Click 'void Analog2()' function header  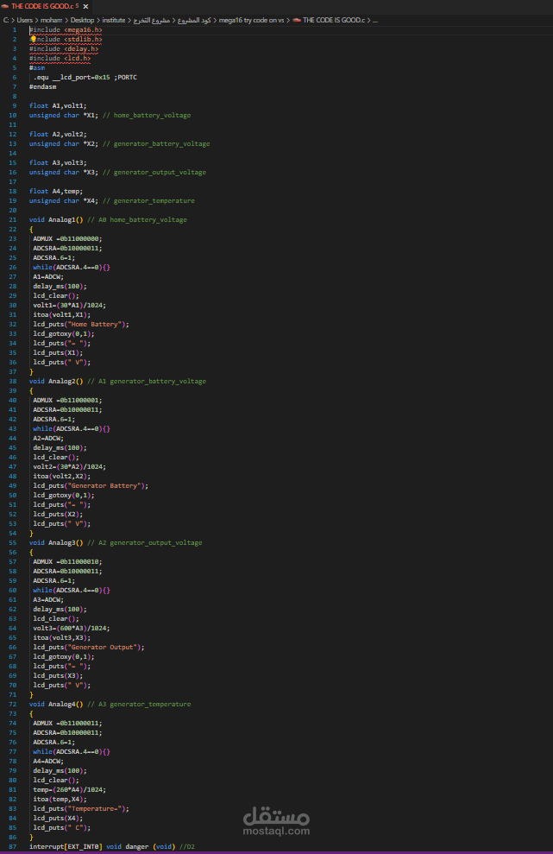tap(56, 382)
